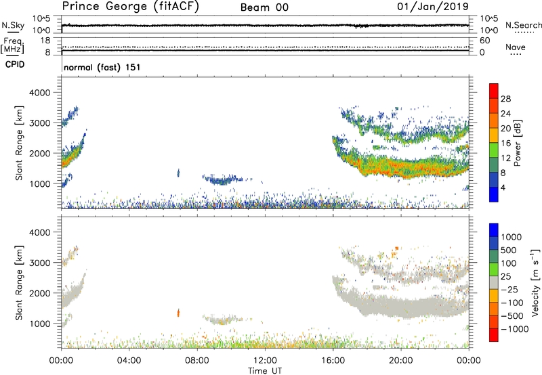Click the 500 label on velocity colorbar
Viewport: 542px width, 375px height.
click(x=509, y=250)
